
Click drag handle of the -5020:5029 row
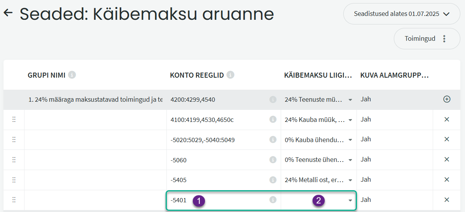point(14,139)
